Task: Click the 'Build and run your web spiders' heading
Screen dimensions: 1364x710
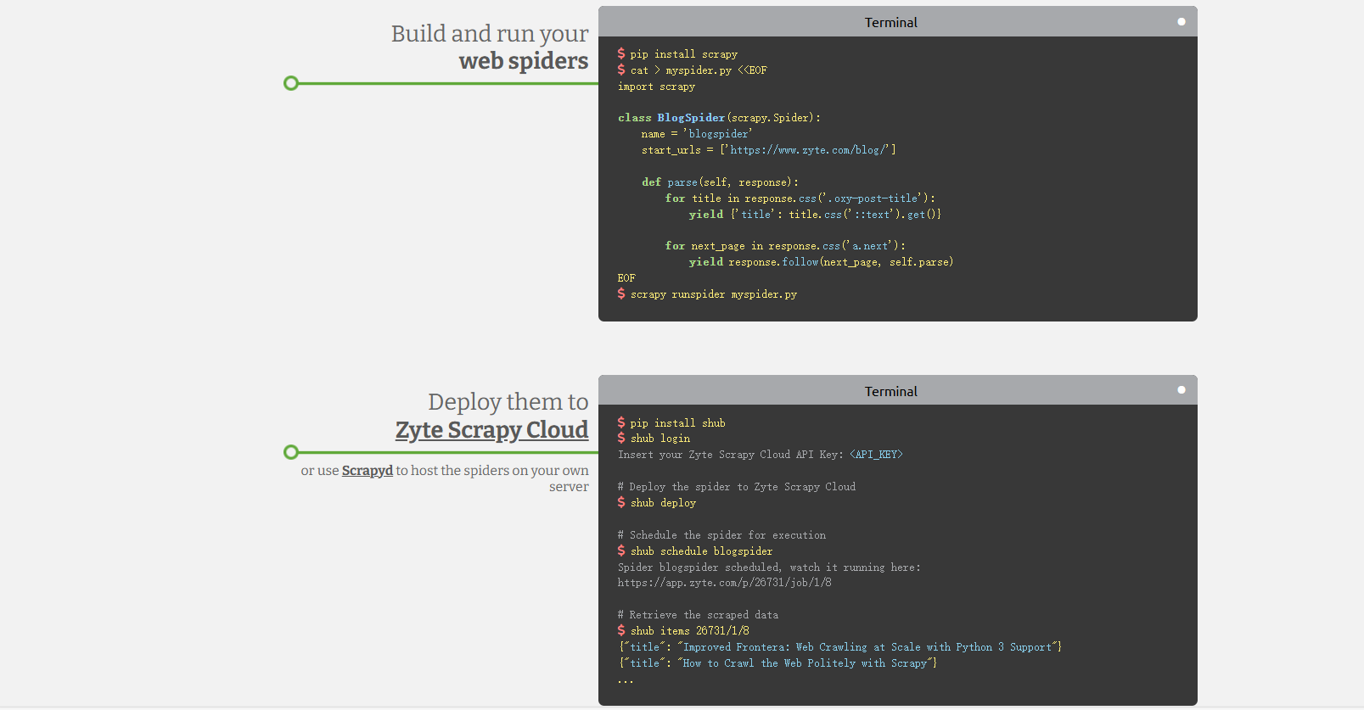Action: [490, 47]
